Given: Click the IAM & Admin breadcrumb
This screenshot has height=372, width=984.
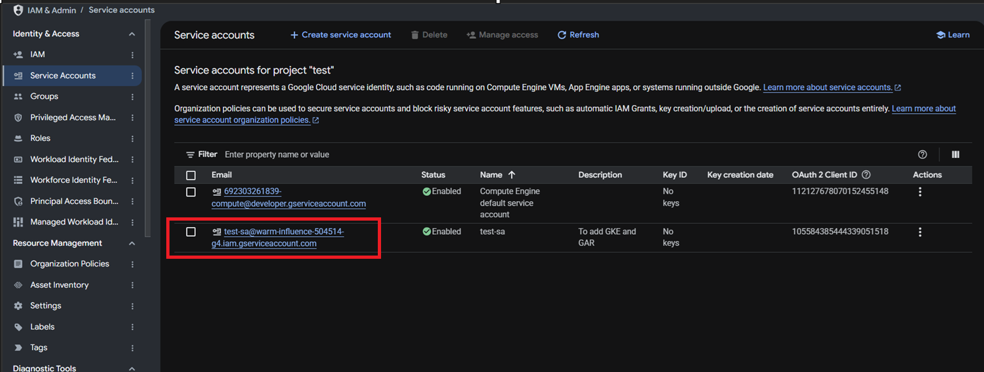Looking at the screenshot, I should [x=52, y=10].
